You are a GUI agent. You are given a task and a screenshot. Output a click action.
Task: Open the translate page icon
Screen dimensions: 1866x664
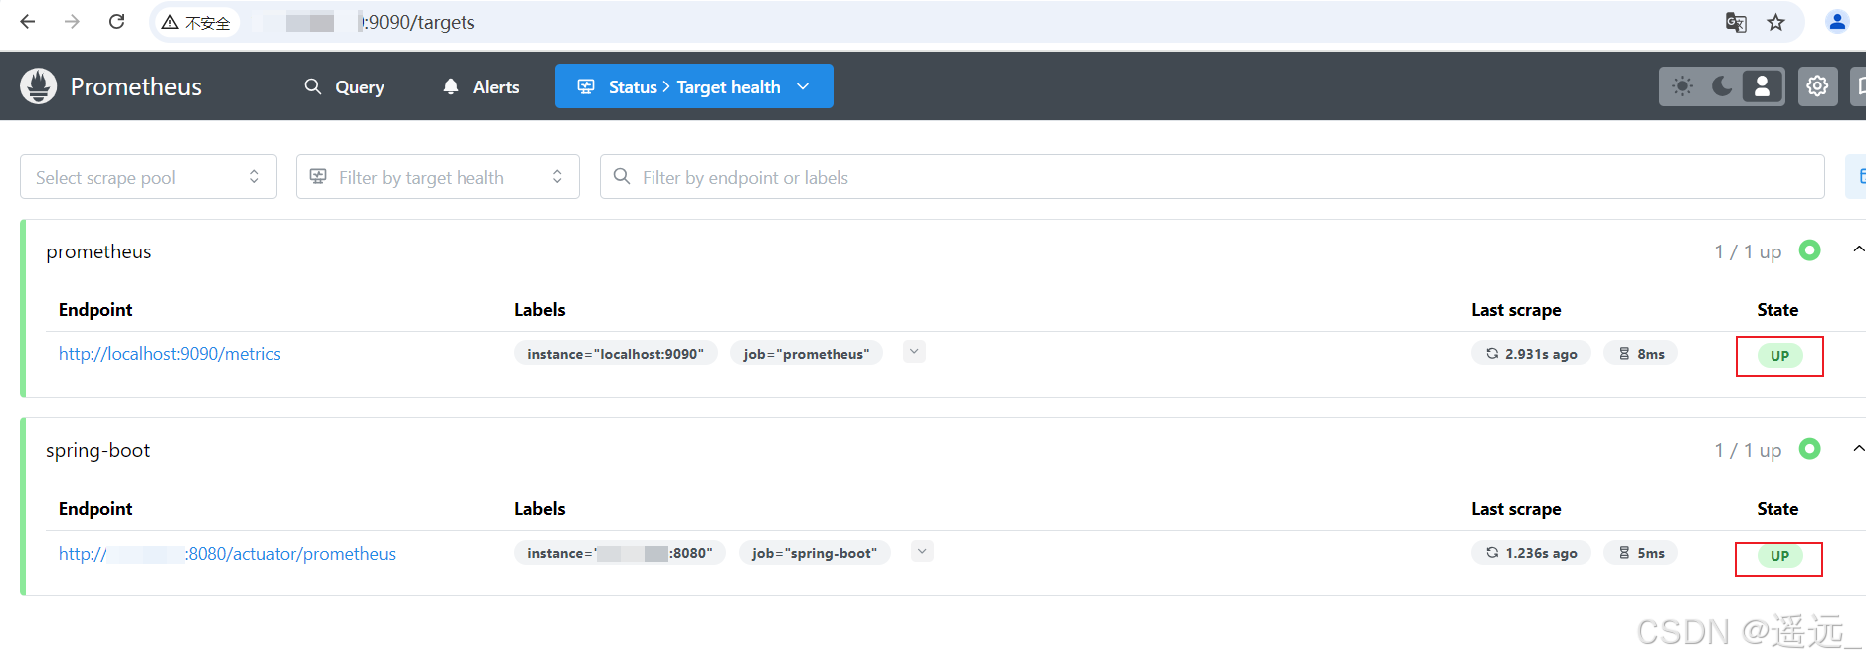[1736, 23]
